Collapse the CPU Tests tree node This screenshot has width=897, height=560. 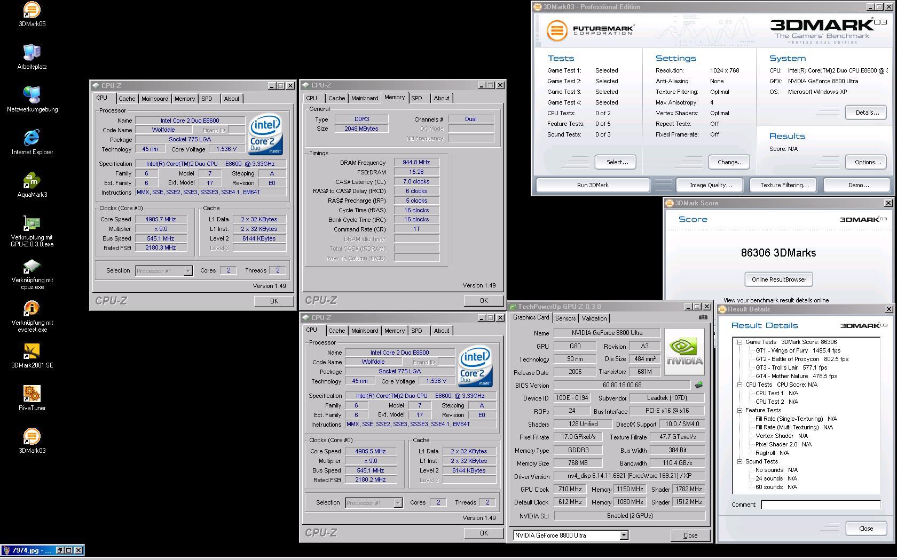point(740,385)
